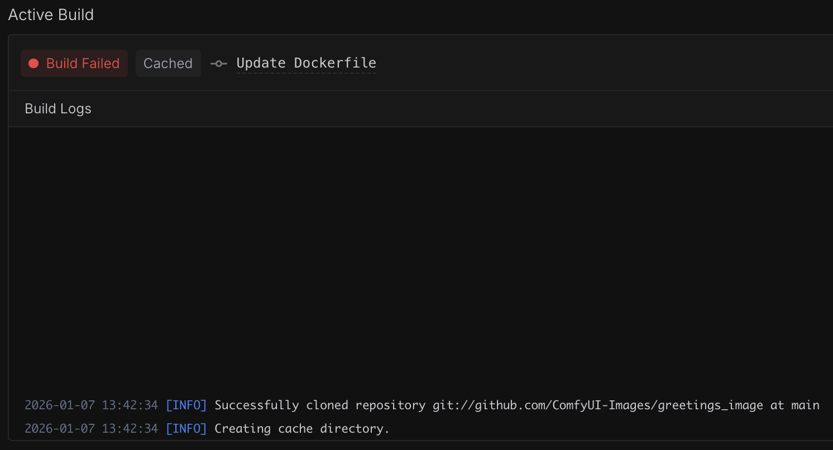Screen dimensions: 833x450
Task: Expand details for the Cached indicator
Action: [x=168, y=63]
